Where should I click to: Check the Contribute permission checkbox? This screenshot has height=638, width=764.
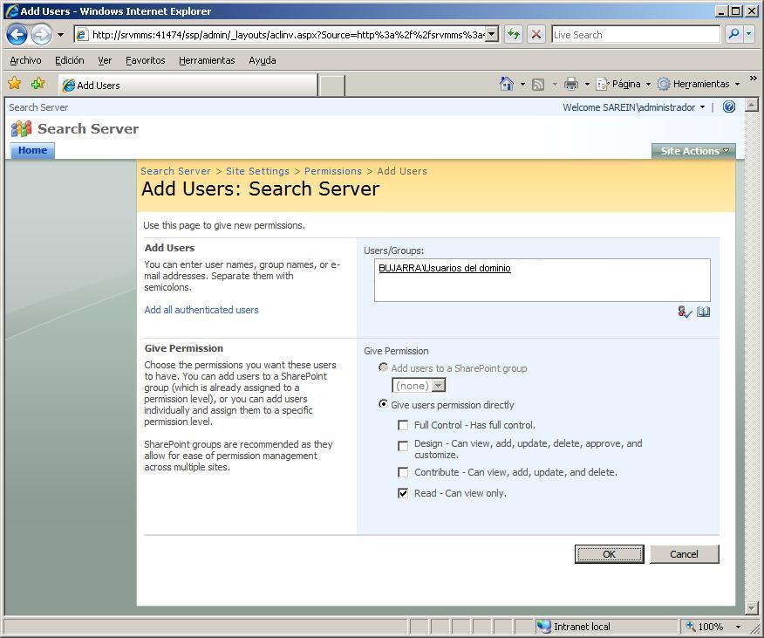point(403,472)
